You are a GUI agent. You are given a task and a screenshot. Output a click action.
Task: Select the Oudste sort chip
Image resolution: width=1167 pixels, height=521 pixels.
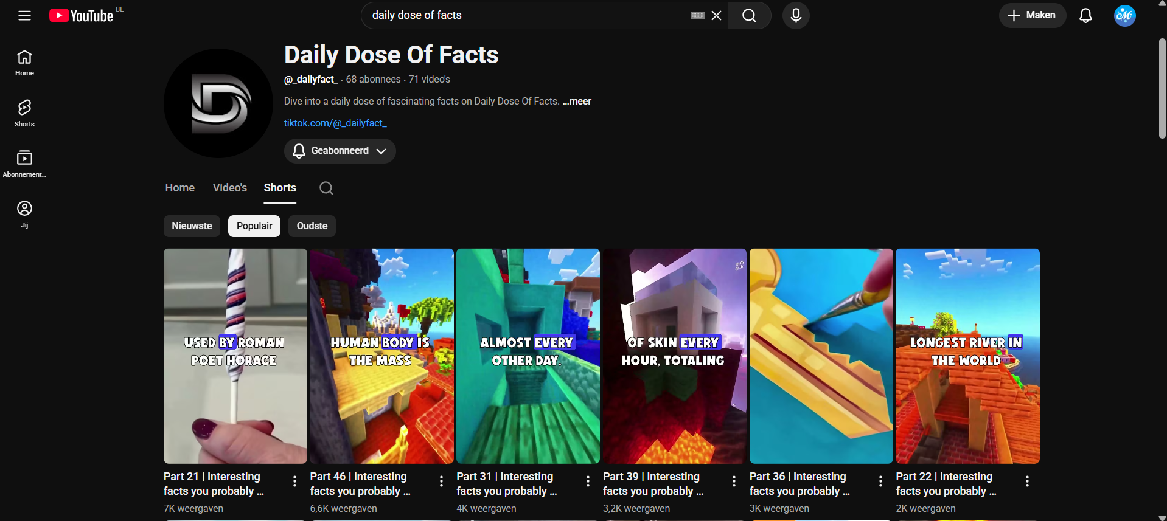[x=312, y=226]
